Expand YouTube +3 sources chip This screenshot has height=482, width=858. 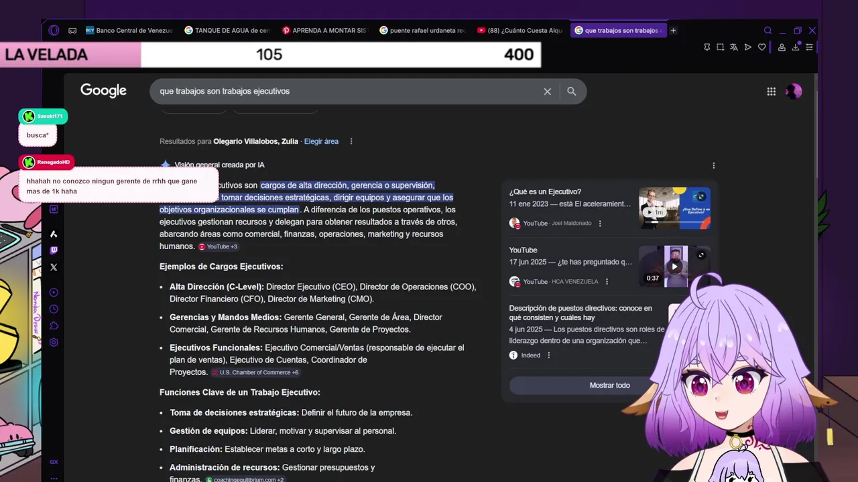coord(218,247)
